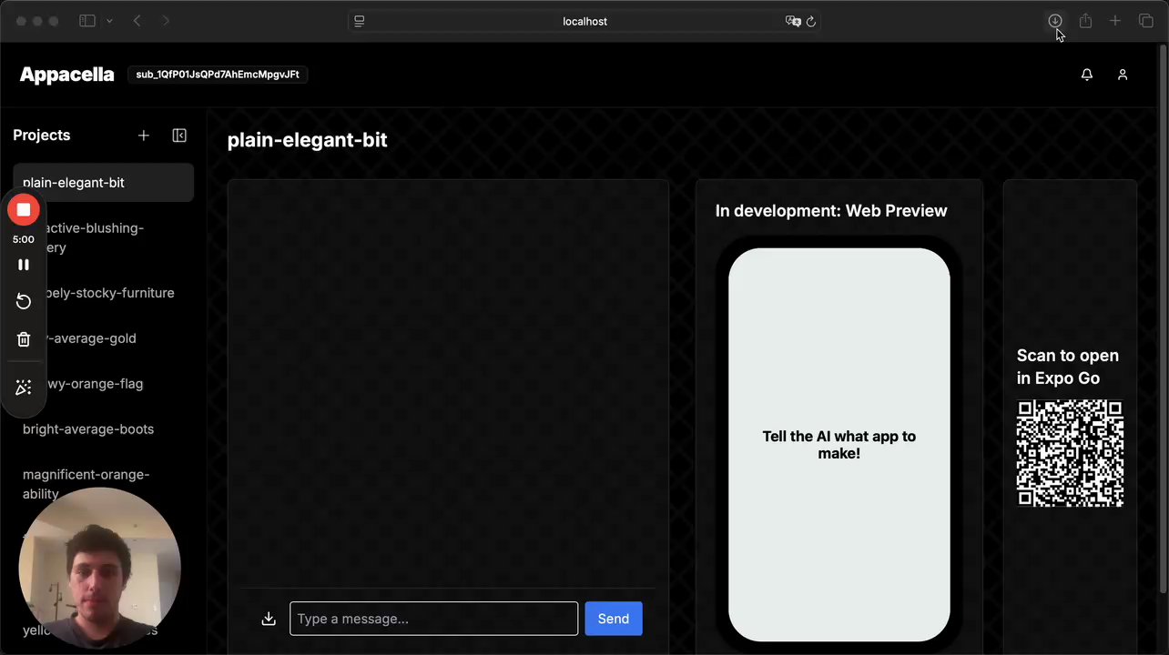Image resolution: width=1169 pixels, height=655 pixels.
Task: Focus the Type a message field
Action: tap(433, 619)
